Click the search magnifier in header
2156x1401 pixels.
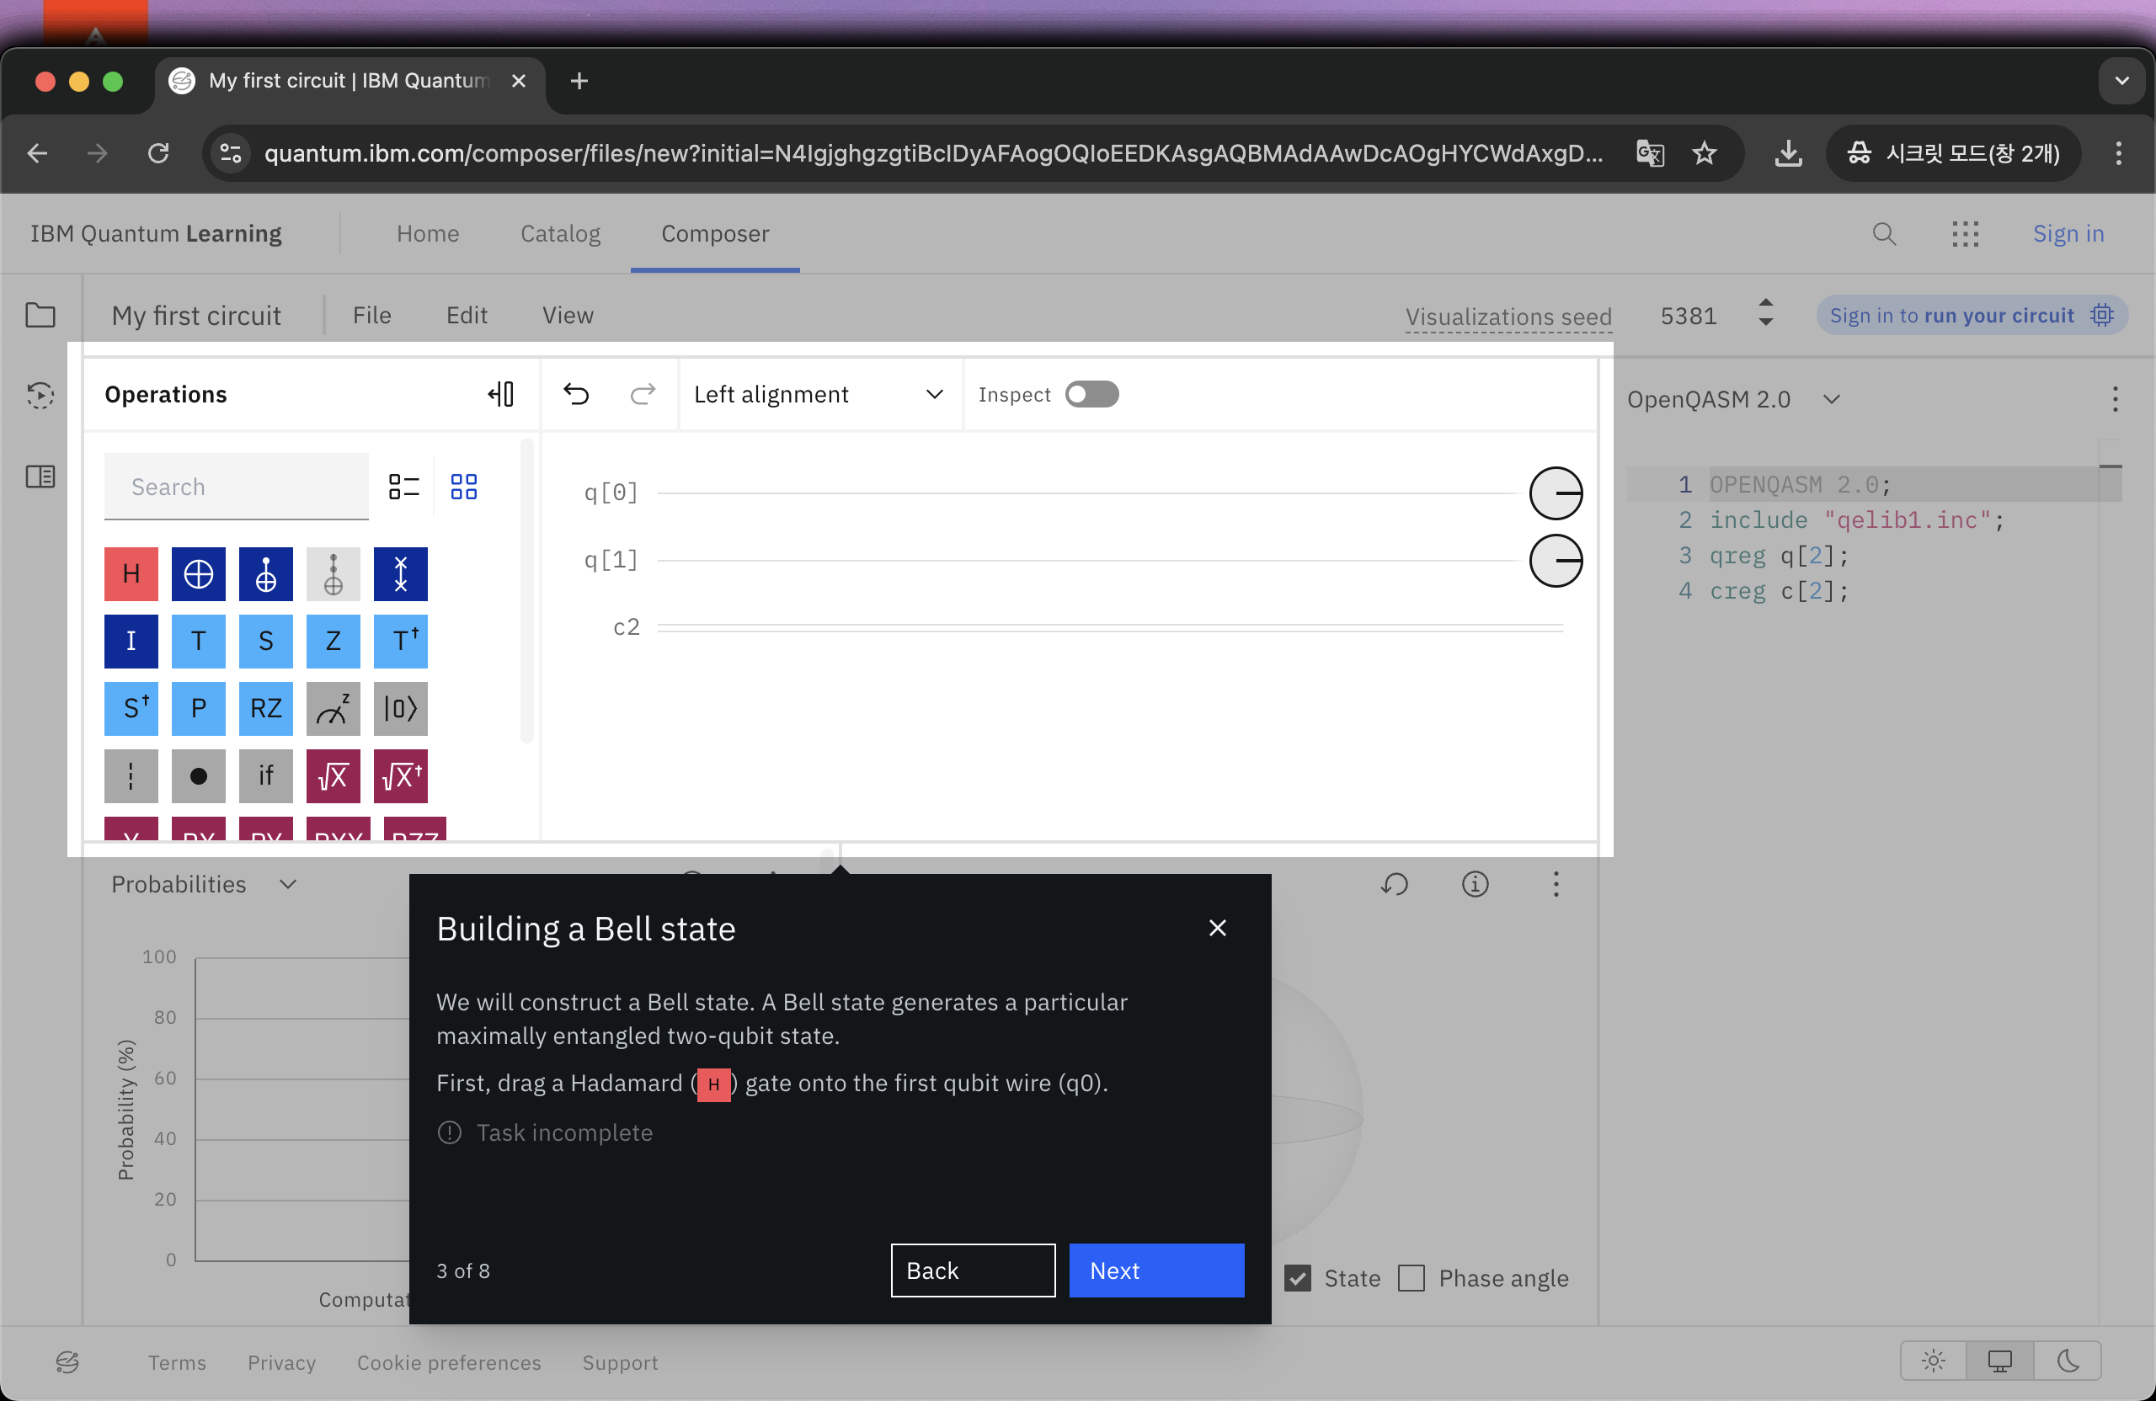[1884, 234]
